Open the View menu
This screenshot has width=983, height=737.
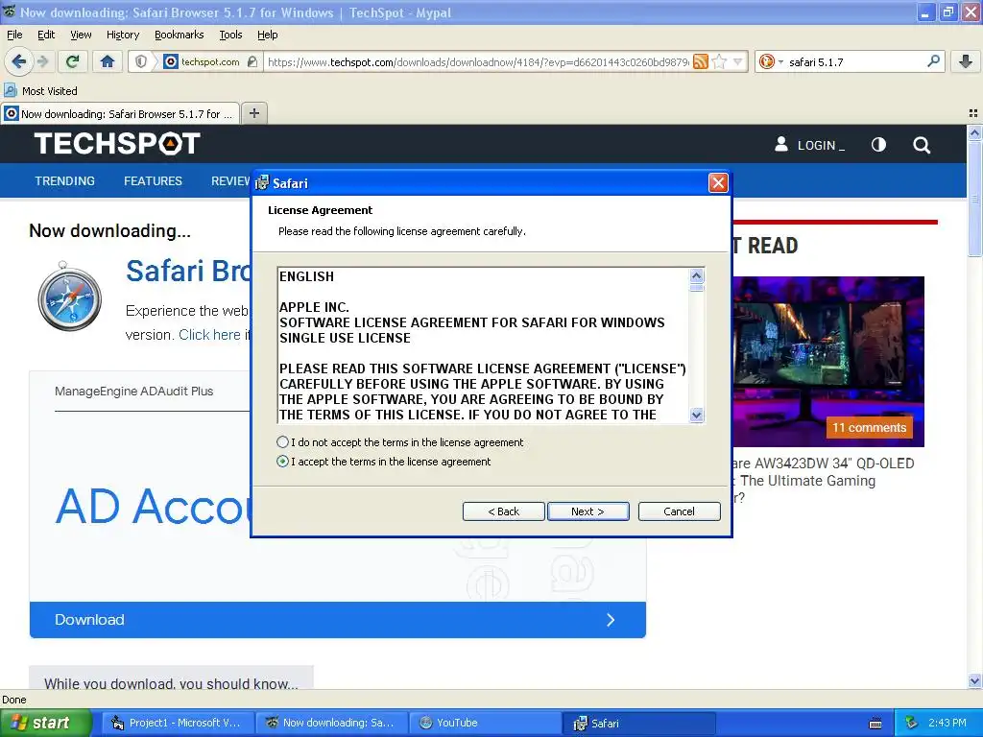click(x=81, y=35)
